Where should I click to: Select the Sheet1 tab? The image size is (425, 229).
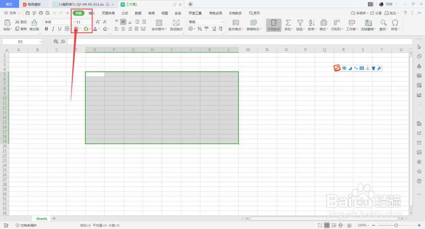point(42,219)
